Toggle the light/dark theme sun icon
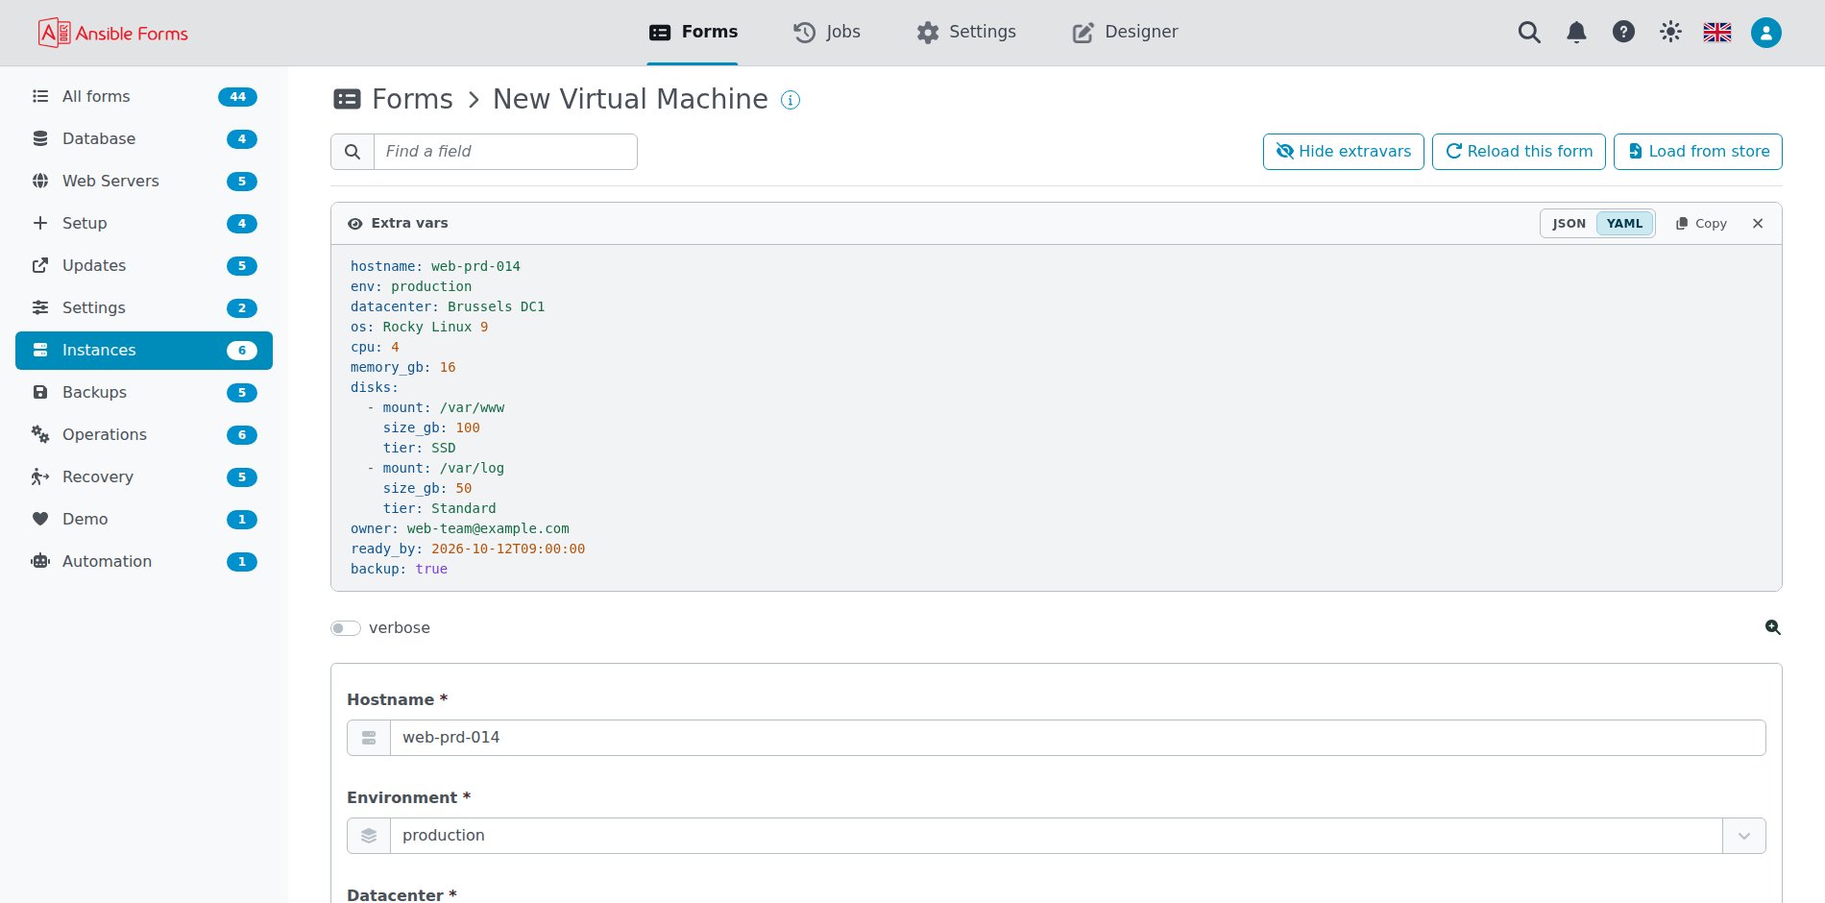Viewport: 1825px width, 903px height. pos(1670,33)
